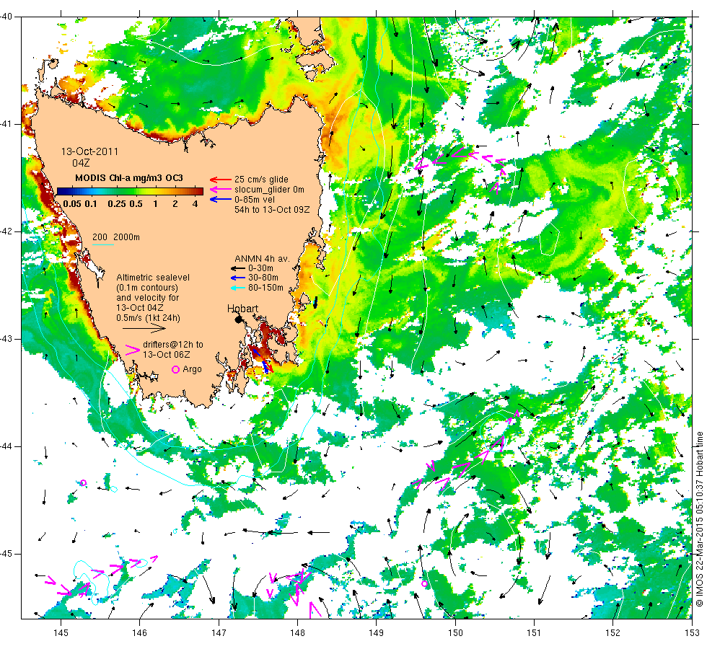Click the -45 latitude axis label
The width and height of the screenshot is (707, 649).
click(6, 554)
